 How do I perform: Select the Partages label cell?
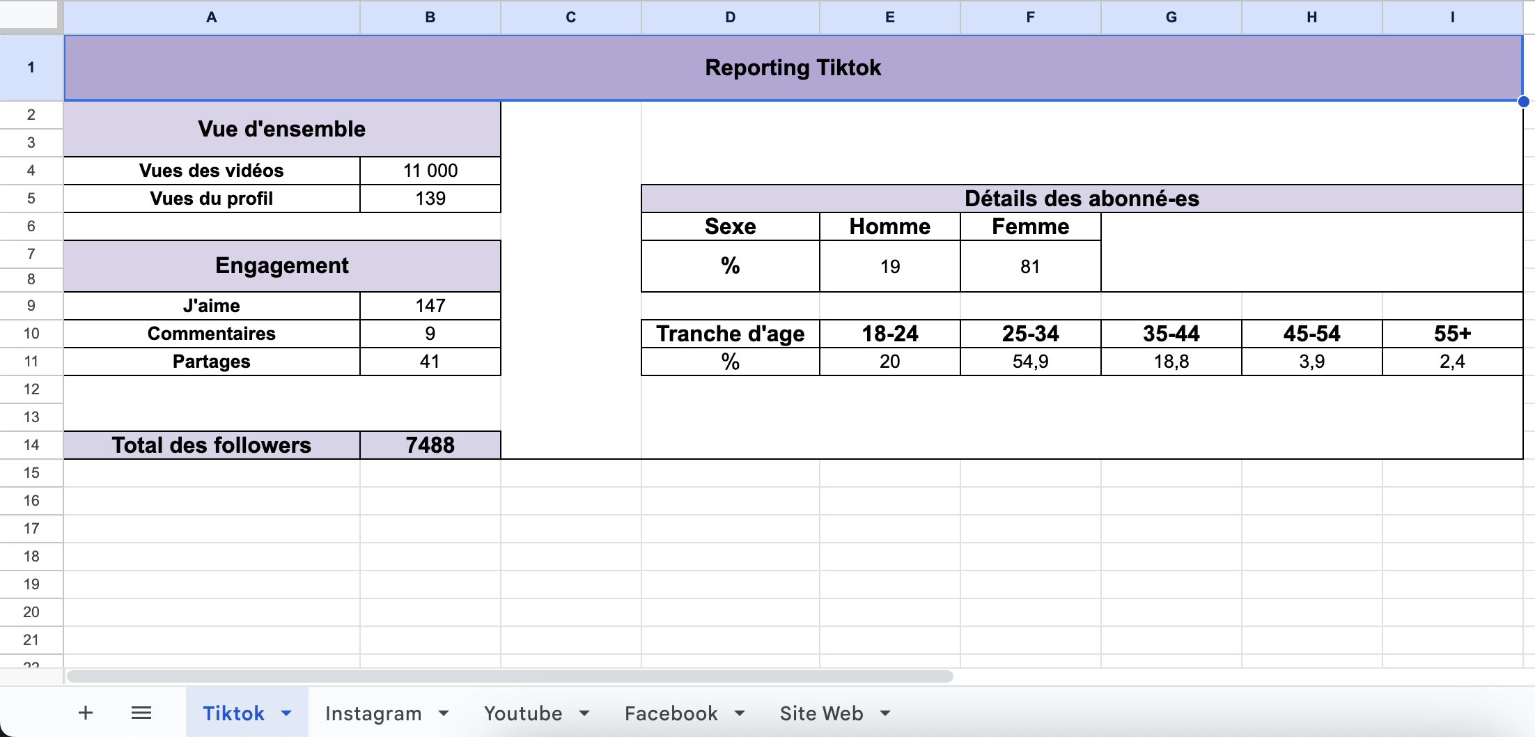(212, 362)
